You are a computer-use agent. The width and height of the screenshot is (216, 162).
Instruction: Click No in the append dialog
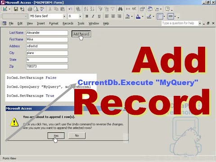coord(77,135)
